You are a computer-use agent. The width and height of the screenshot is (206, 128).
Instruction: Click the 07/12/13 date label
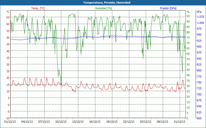pos(44,122)
